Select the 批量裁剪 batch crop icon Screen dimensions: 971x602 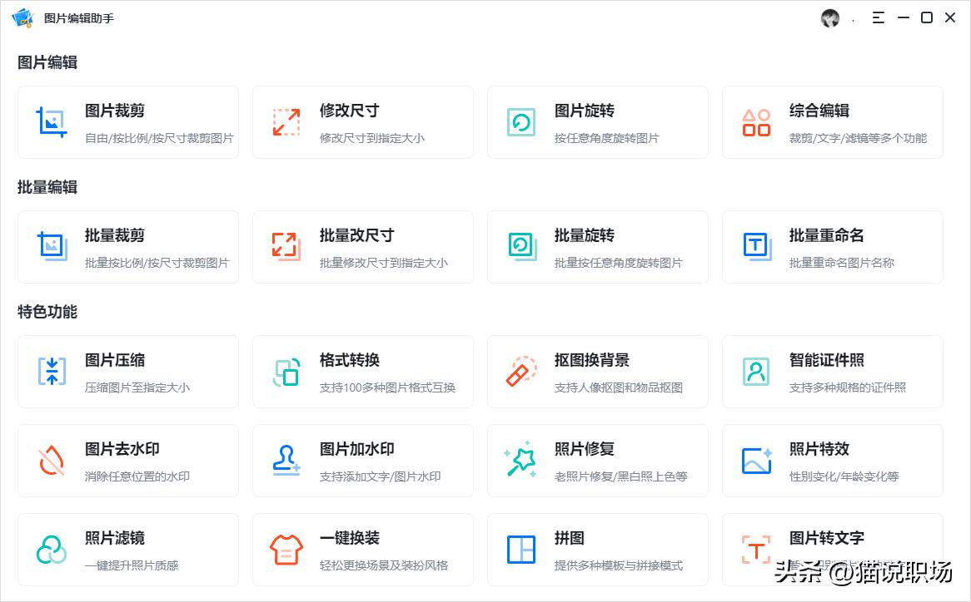[51, 246]
